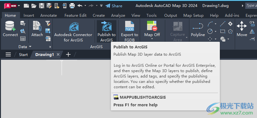Click the Mirror tool icon
The height and width of the screenshot is (118, 257).
252,31
